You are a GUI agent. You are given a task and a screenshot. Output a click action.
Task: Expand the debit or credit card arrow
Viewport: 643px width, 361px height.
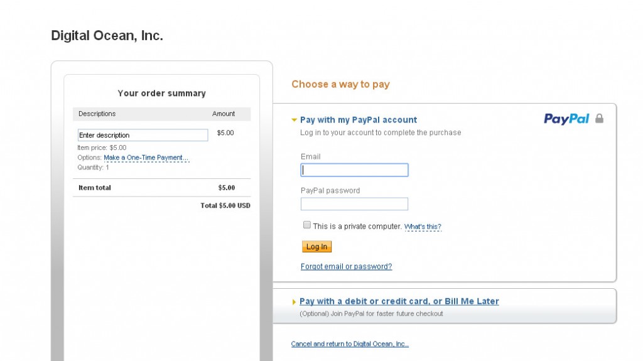pos(294,302)
